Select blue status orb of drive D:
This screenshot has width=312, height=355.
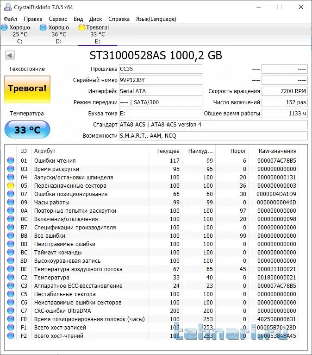click(x=43, y=27)
